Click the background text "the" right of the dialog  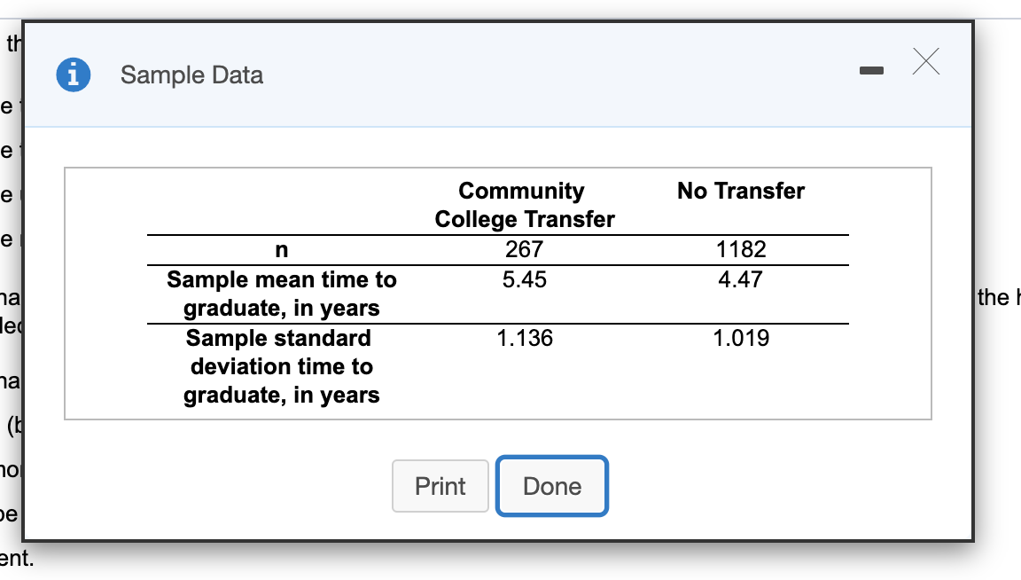click(x=994, y=297)
